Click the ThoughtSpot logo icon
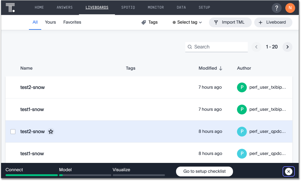The height and width of the screenshot is (181, 301). 10,8
